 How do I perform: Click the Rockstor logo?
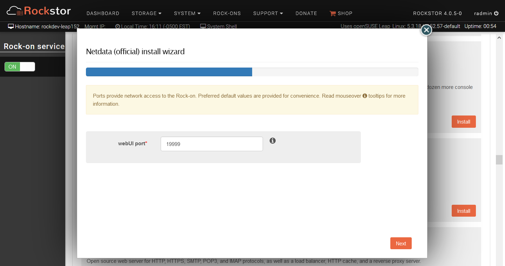39,10
